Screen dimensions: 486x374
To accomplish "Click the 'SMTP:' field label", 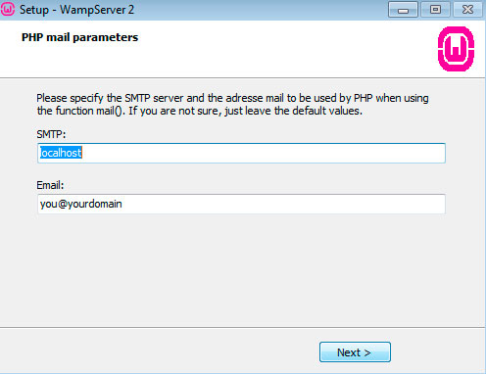I will 51,134.
